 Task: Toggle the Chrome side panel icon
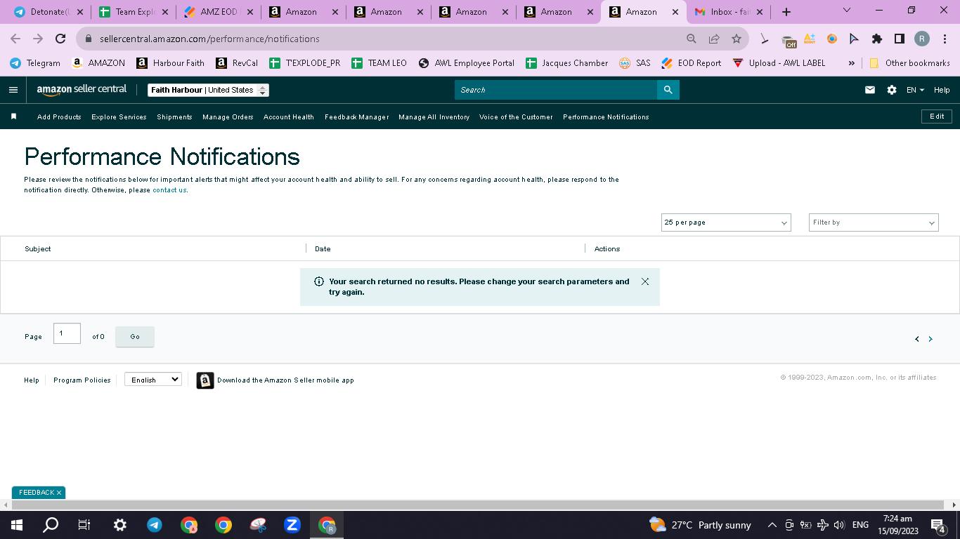click(900, 39)
